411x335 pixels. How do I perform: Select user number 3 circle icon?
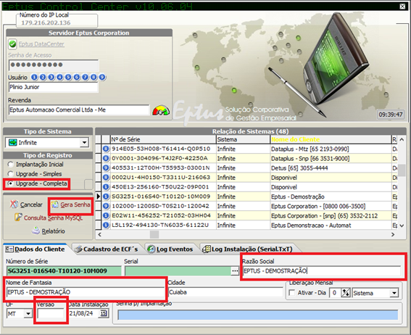pos(51,77)
